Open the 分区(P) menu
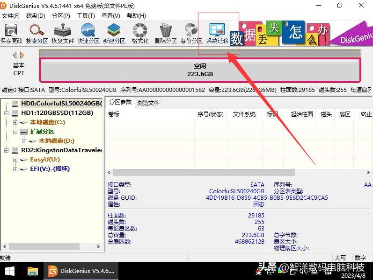This screenshot has height=280, width=373. point(61,16)
